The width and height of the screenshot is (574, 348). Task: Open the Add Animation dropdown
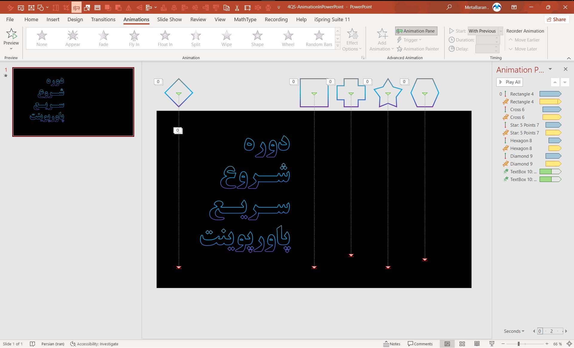[x=382, y=40]
